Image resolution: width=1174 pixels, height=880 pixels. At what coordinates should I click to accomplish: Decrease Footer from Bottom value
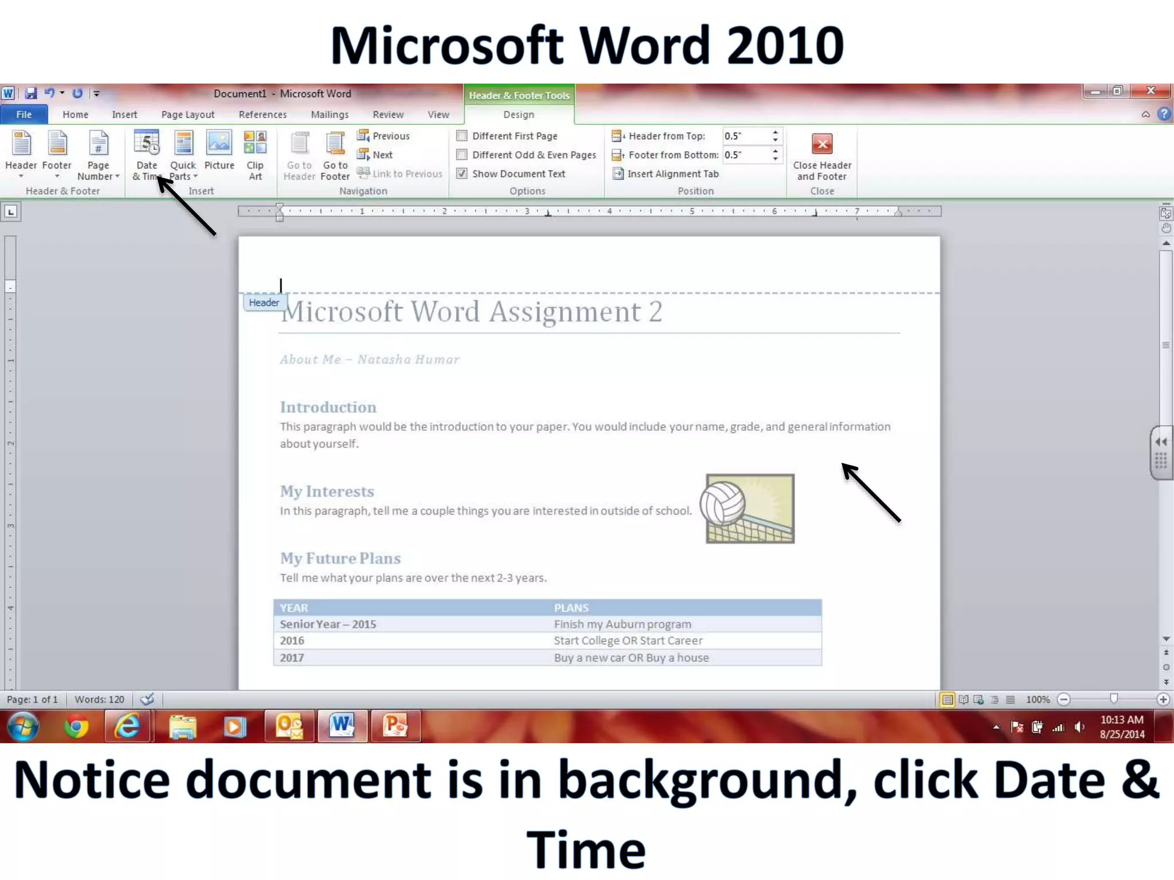(775, 159)
